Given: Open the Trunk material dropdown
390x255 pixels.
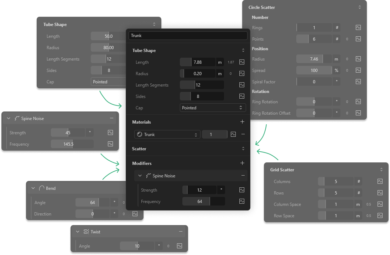Looking at the screenshot, I should pos(167,135).
